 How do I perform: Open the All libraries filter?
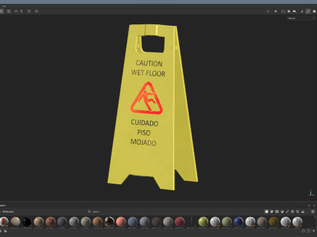point(8,211)
